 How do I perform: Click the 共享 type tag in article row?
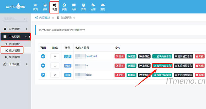click(x=68, y=75)
